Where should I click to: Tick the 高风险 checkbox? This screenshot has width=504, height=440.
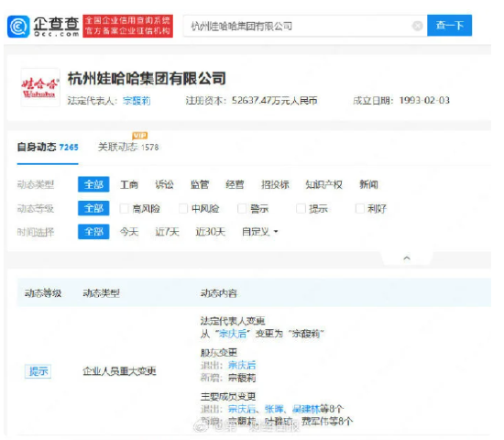pyautogui.click(x=124, y=208)
